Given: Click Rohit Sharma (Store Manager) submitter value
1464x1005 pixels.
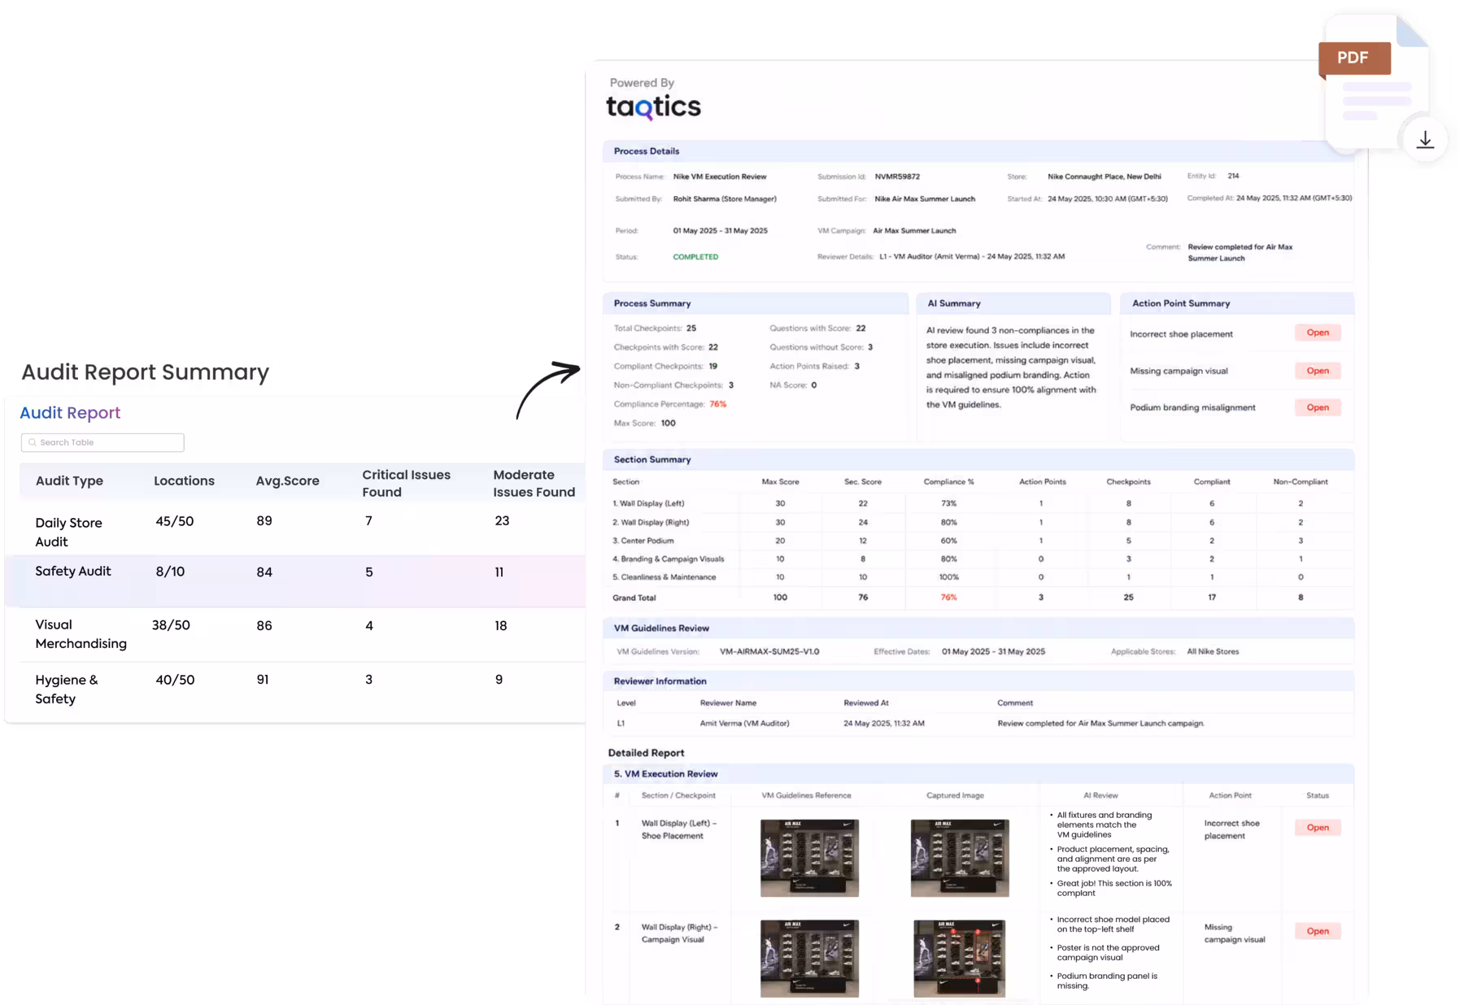Looking at the screenshot, I should [725, 198].
